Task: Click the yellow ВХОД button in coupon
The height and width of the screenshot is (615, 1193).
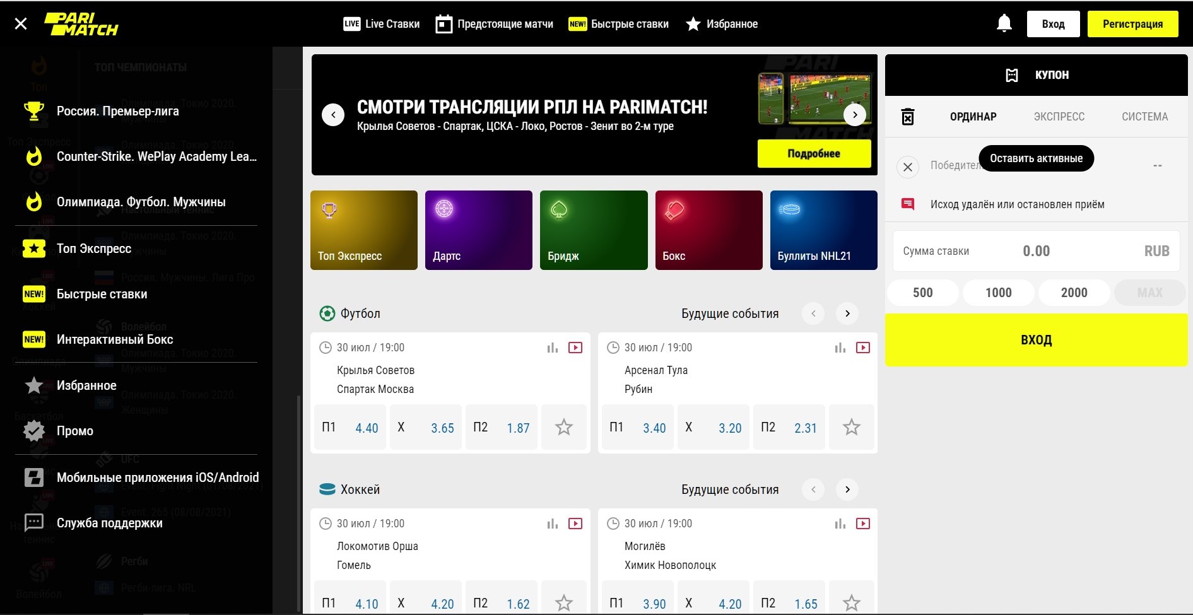Action: 1037,340
